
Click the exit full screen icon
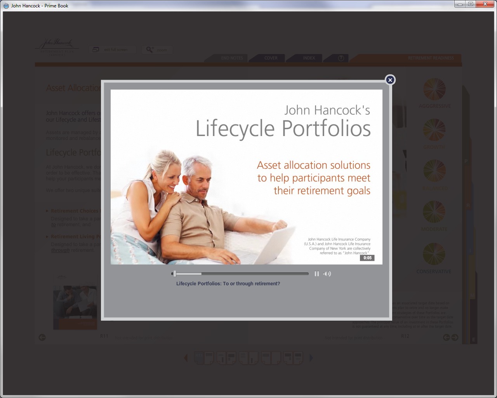(96, 49)
